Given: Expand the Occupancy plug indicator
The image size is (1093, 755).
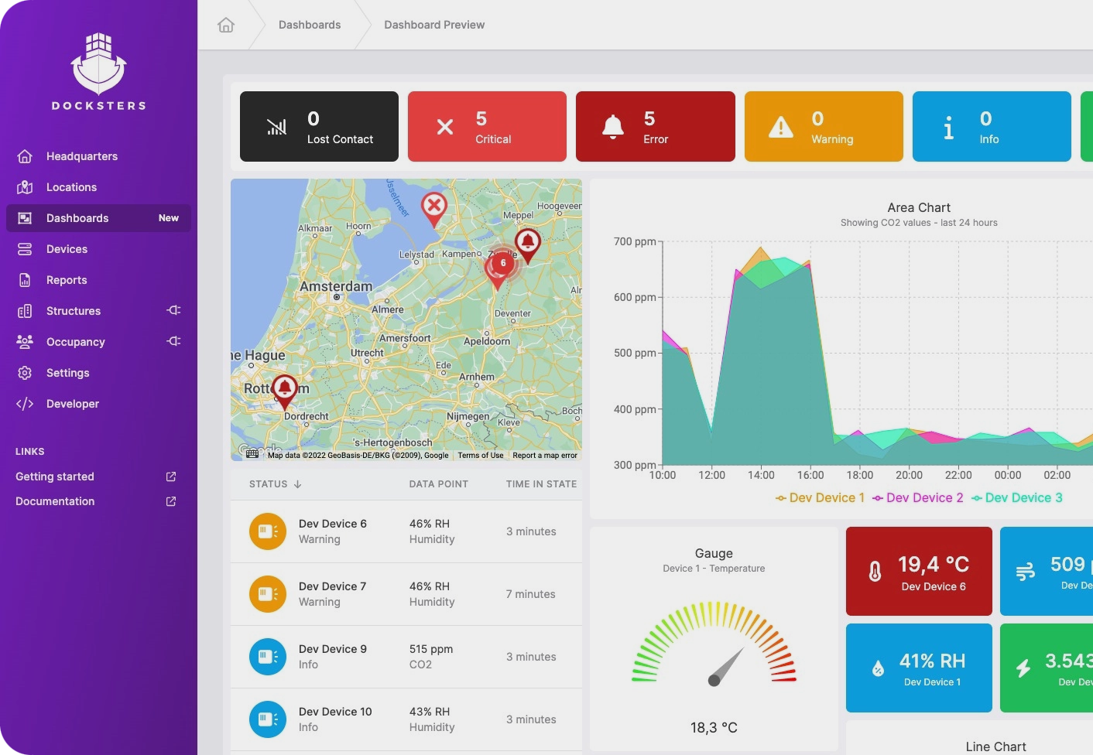Looking at the screenshot, I should pyautogui.click(x=173, y=341).
